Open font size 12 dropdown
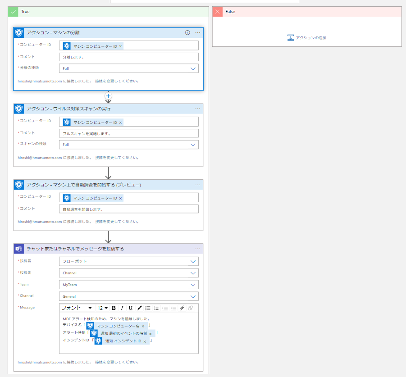This screenshot has width=406, height=377. [x=103, y=308]
